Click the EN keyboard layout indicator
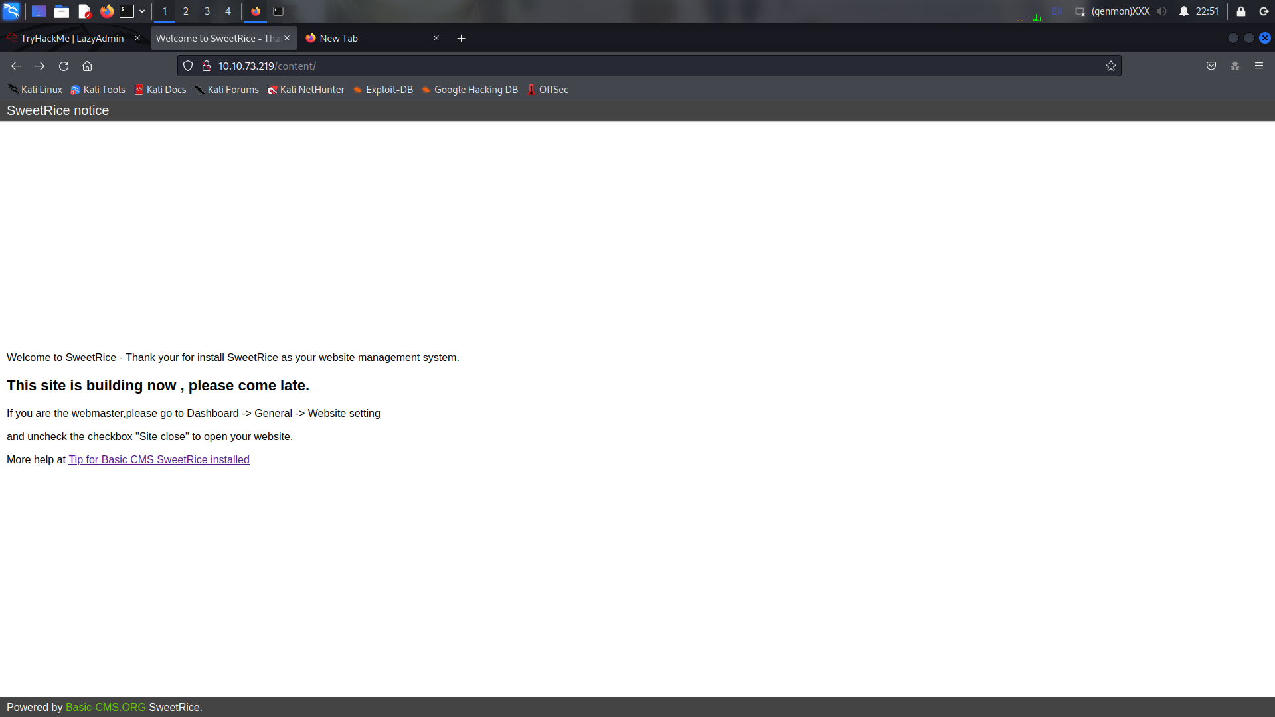1275x717 pixels. tap(1057, 11)
